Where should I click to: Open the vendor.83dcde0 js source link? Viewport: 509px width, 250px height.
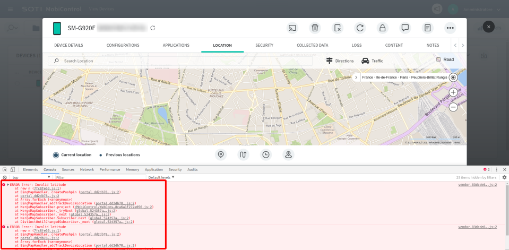tap(477, 184)
